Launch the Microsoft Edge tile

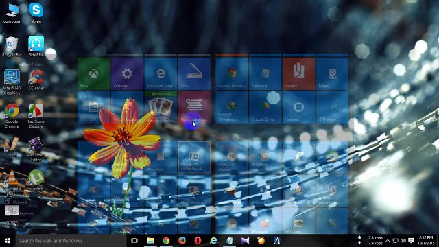coord(161,73)
